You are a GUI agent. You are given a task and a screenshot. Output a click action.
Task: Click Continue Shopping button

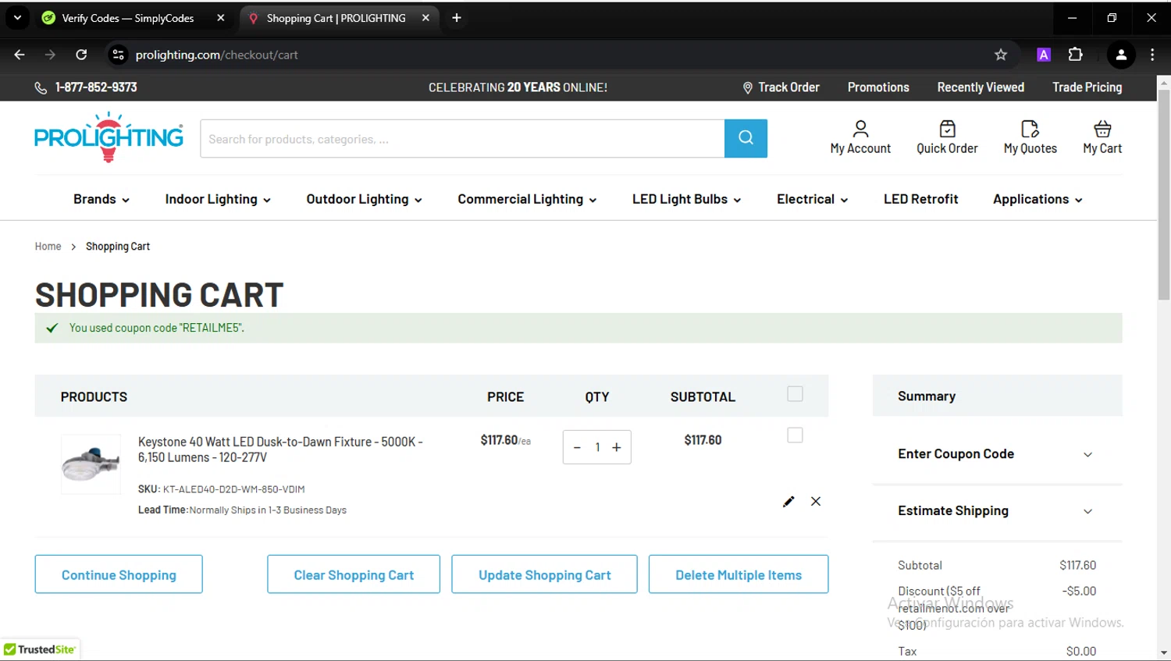pyautogui.click(x=119, y=574)
